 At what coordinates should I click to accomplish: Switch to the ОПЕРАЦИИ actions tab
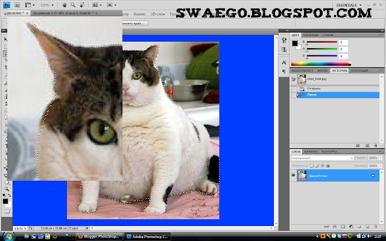click(x=359, y=70)
